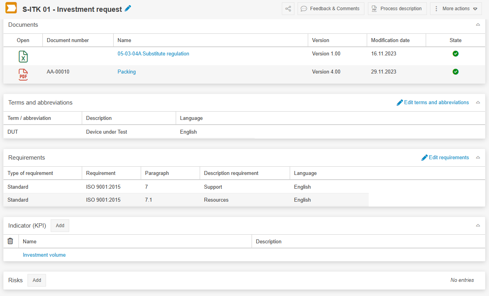Click the share icon button

click(288, 9)
